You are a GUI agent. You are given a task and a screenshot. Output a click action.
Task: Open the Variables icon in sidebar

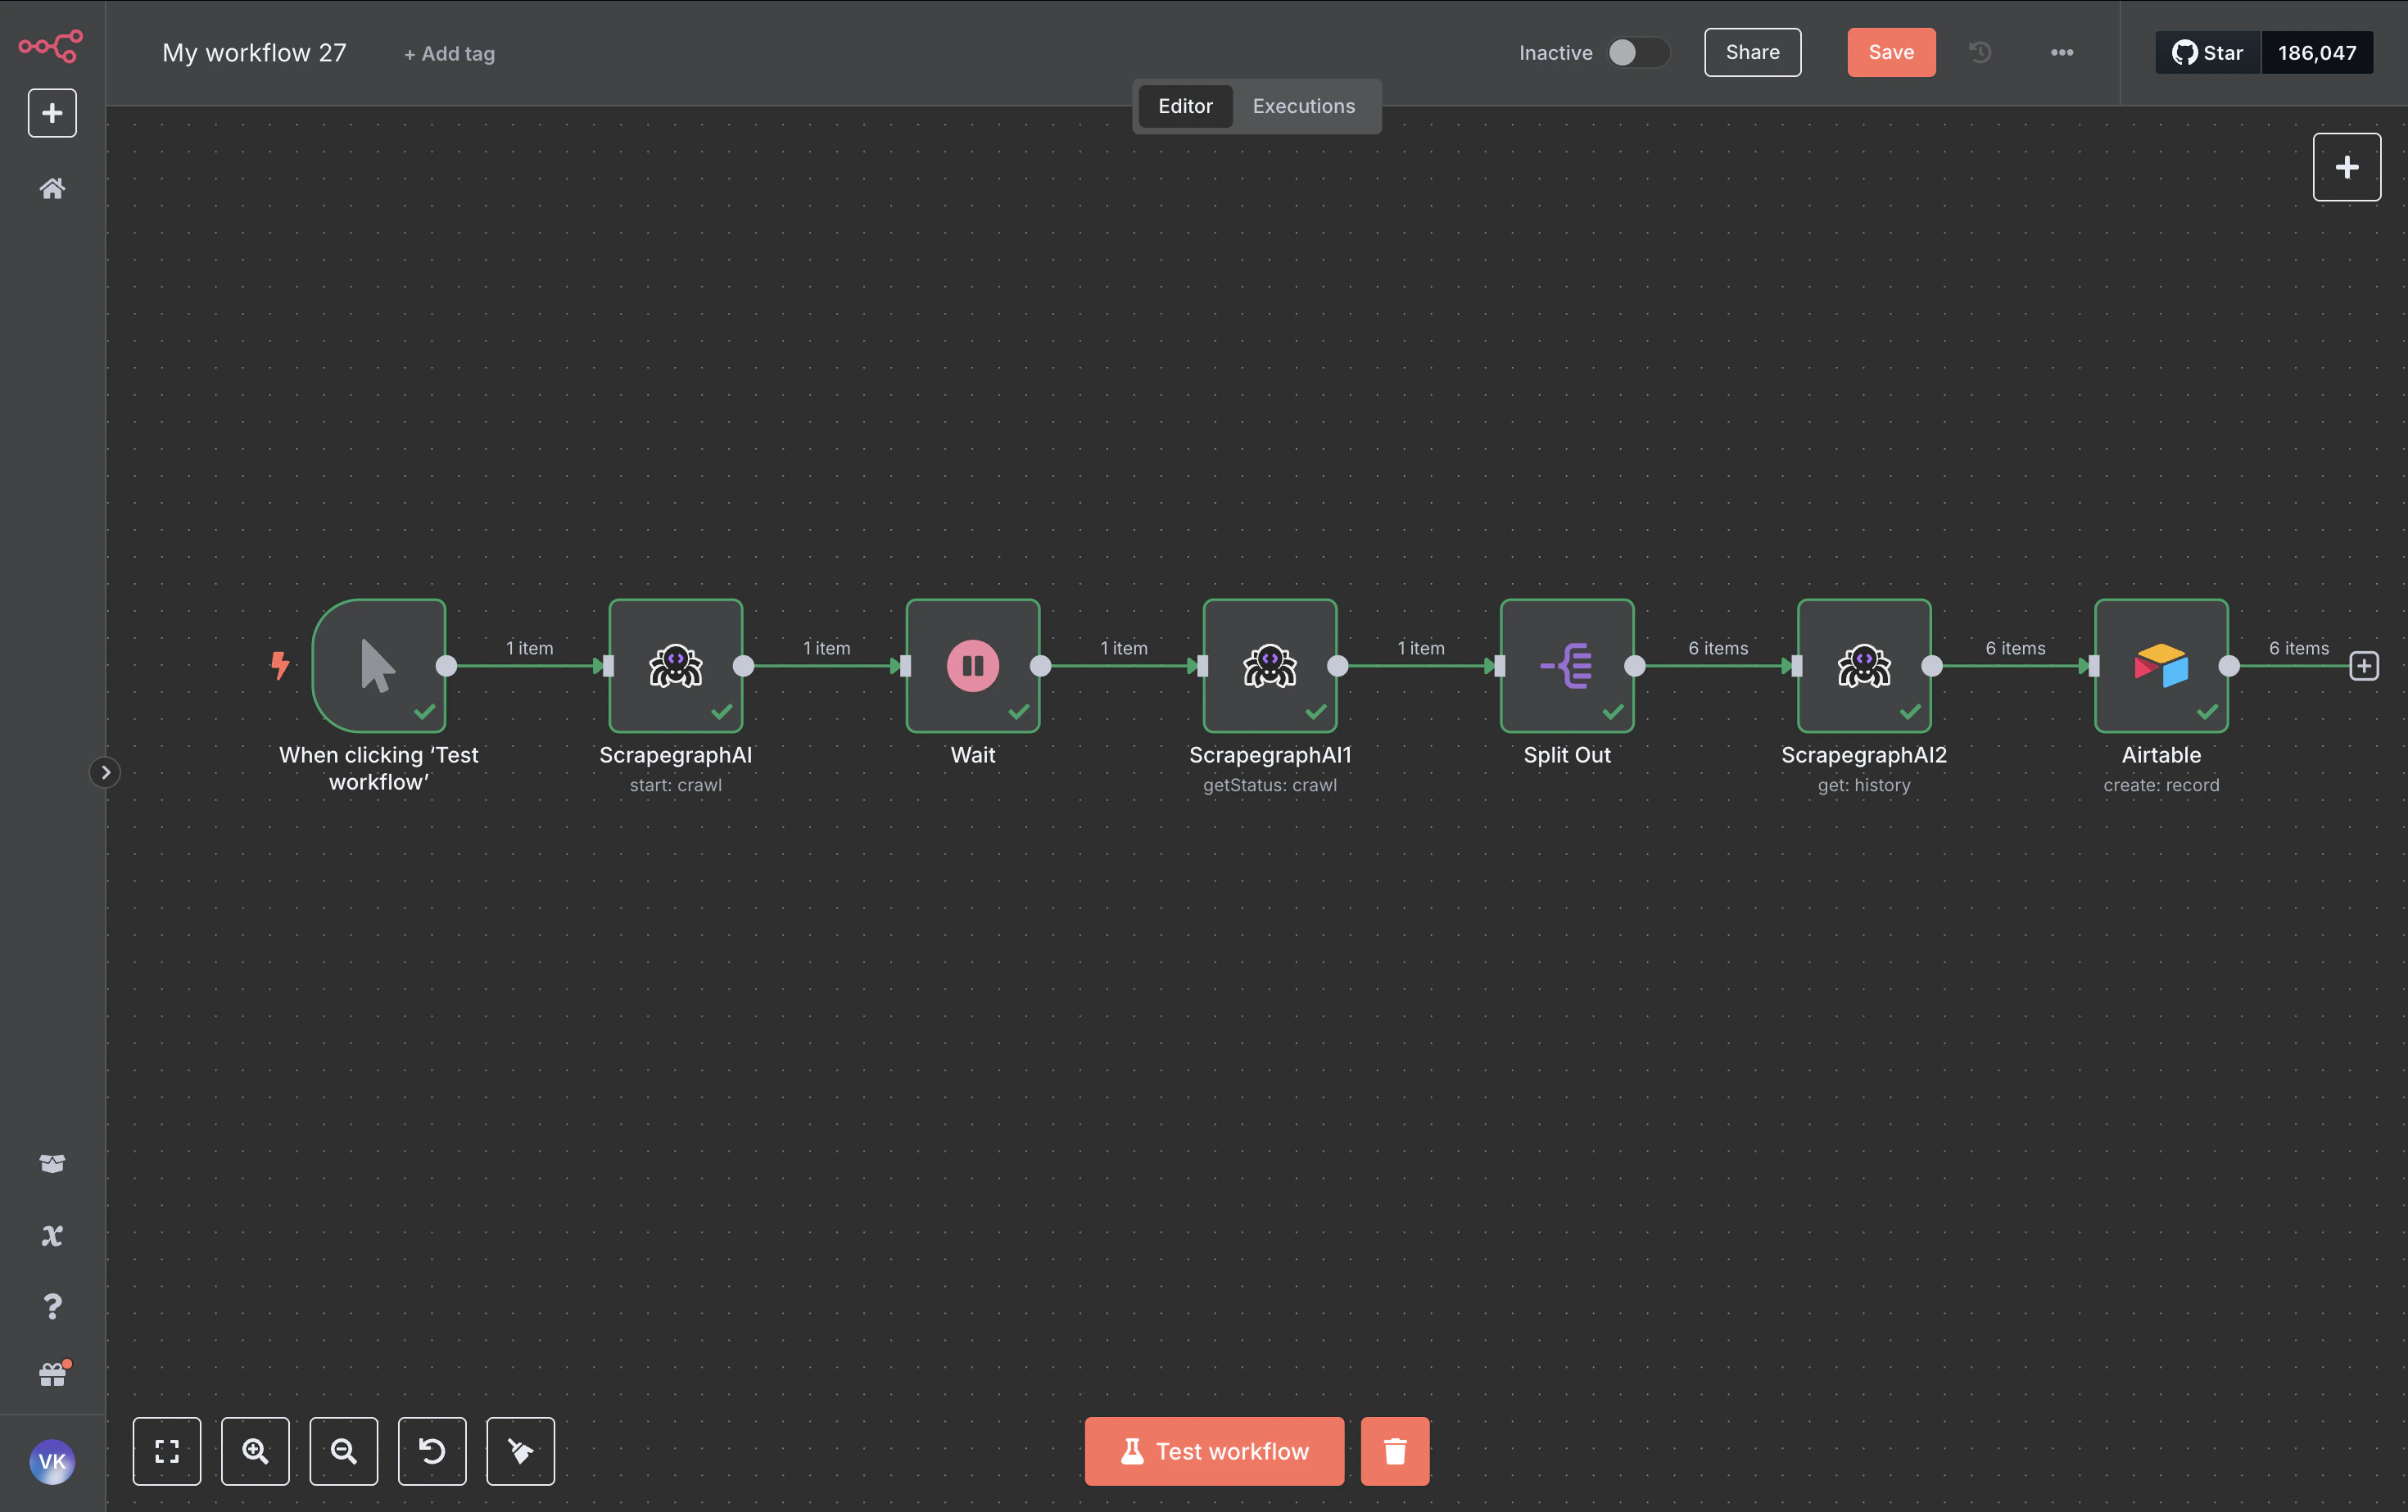point(52,1236)
